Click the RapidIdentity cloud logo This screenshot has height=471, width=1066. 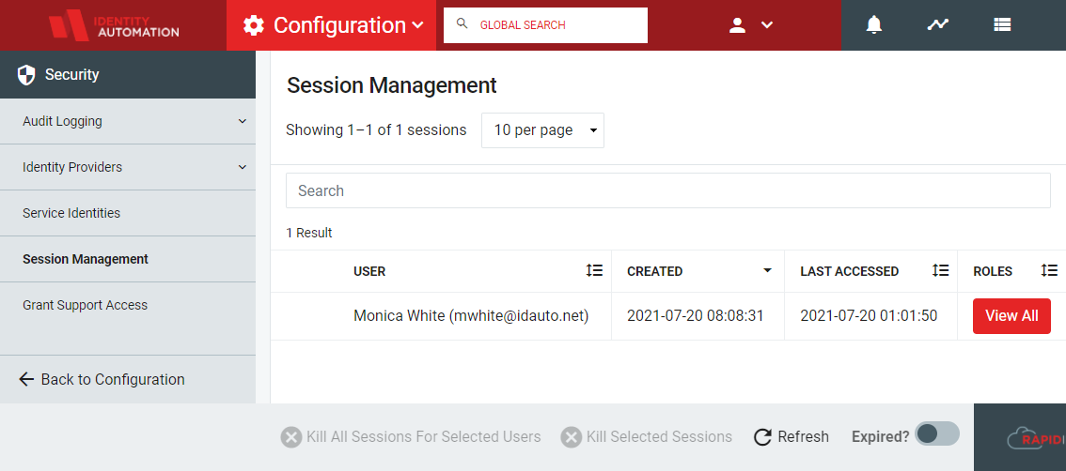pos(1036,438)
